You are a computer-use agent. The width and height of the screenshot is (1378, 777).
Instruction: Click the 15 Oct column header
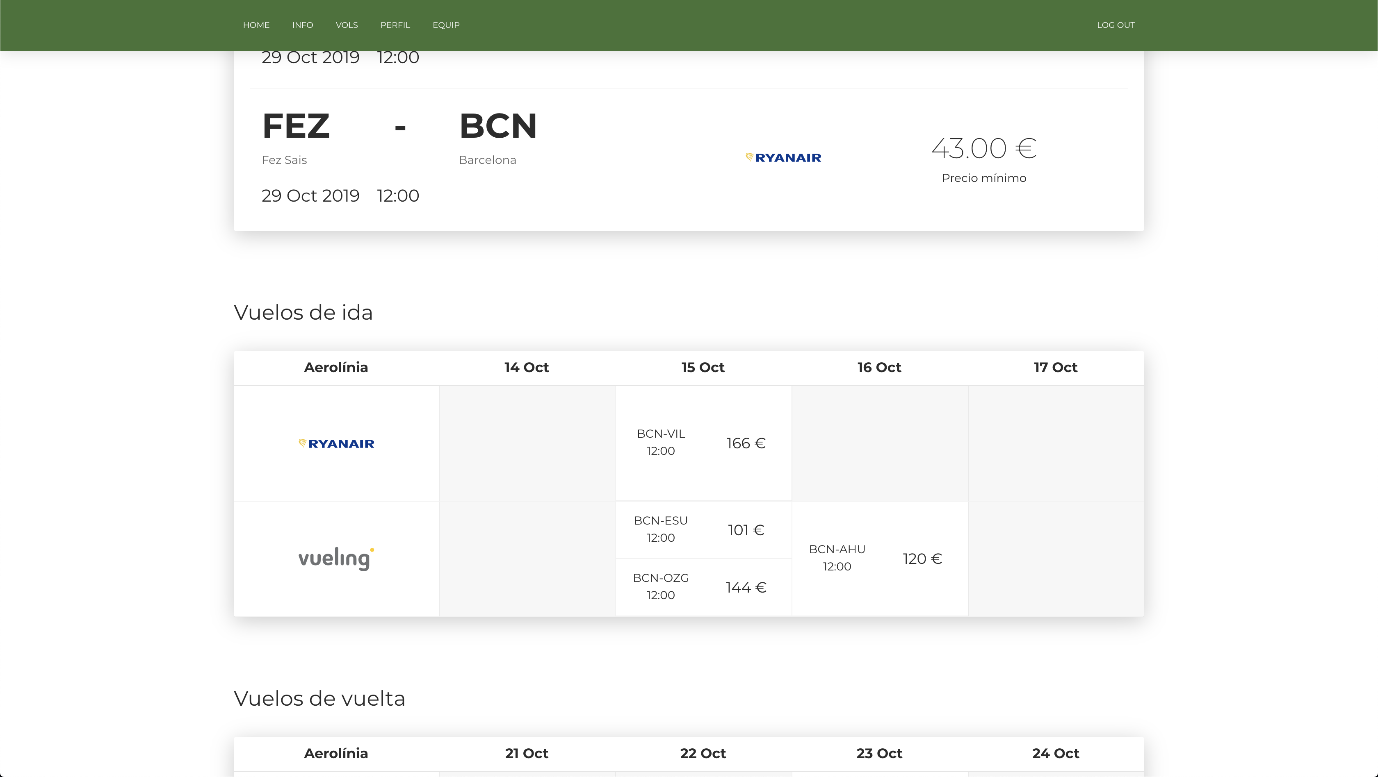(x=703, y=368)
